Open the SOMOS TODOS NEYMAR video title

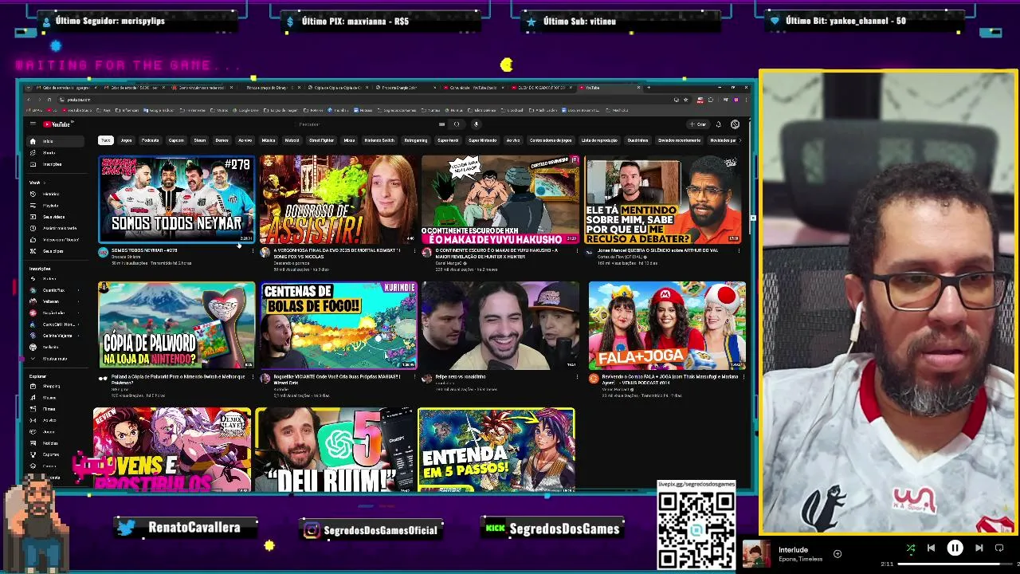click(144, 250)
